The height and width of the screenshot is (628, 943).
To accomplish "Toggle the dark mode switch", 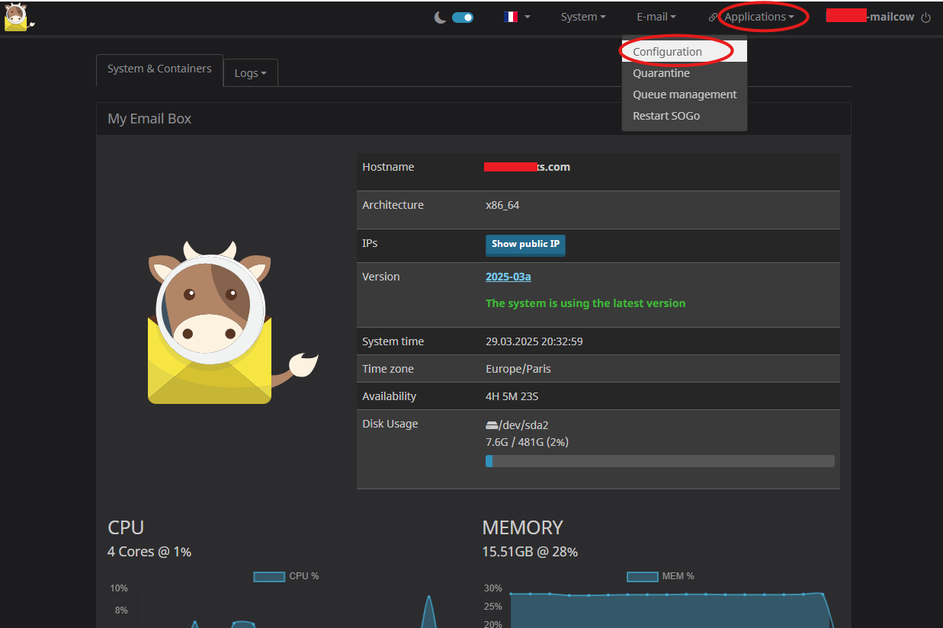I will click(x=463, y=17).
